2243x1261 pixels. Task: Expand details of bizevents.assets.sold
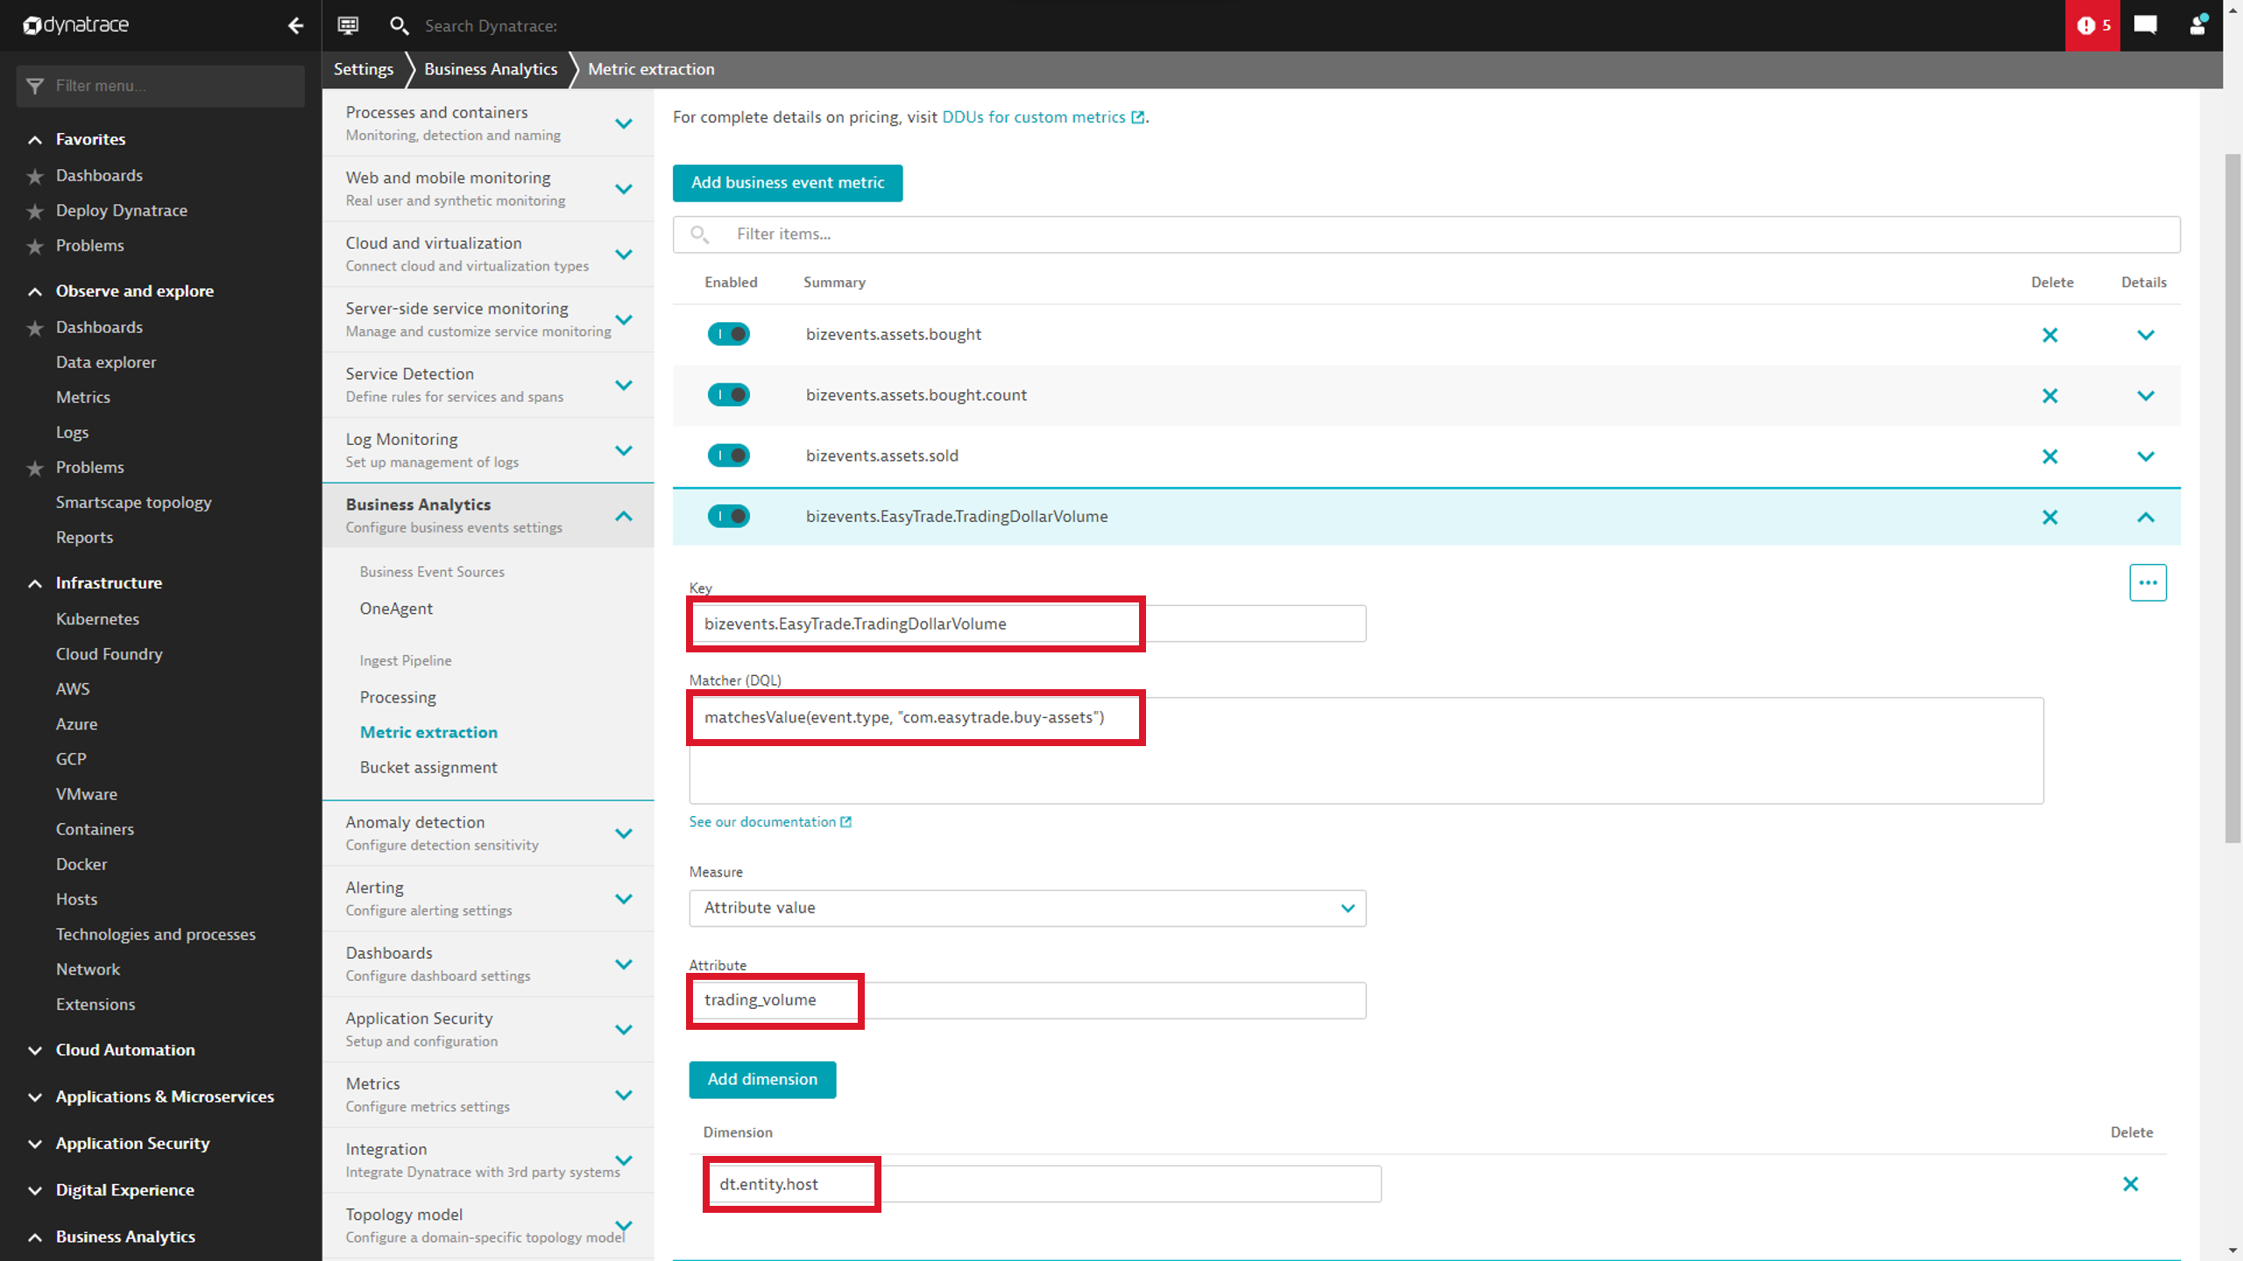coord(2146,456)
